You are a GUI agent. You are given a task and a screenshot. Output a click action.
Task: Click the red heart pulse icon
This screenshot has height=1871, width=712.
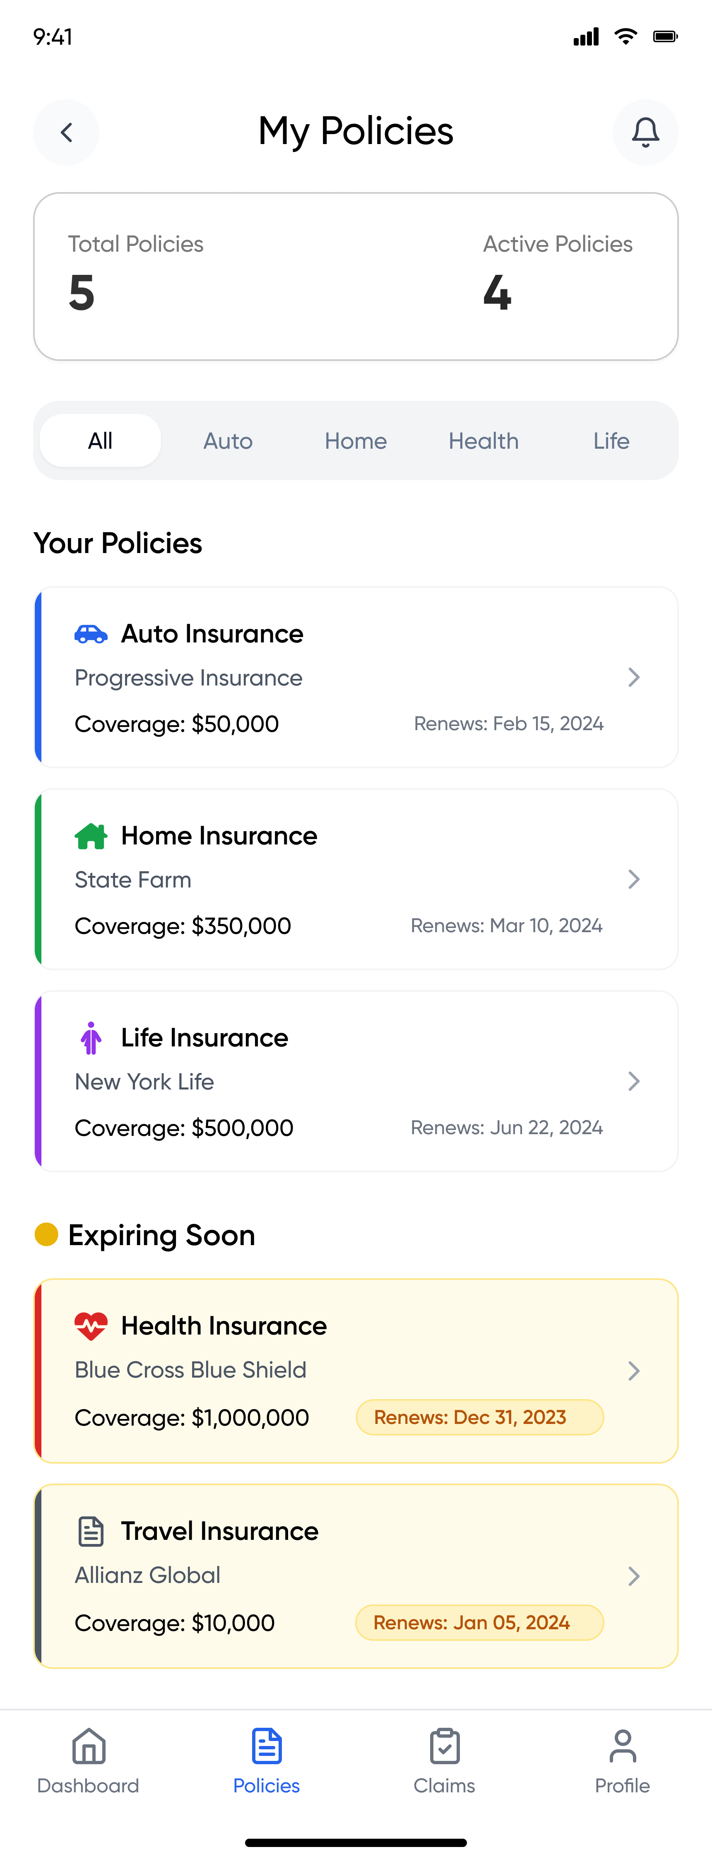coord(91,1325)
